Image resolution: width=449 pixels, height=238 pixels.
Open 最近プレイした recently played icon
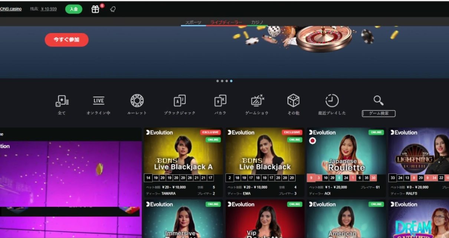point(332,101)
